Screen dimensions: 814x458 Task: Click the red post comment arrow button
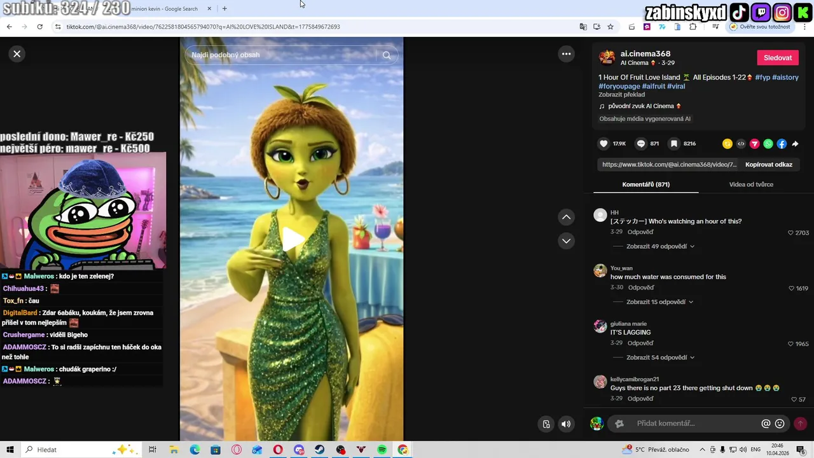tap(800, 424)
